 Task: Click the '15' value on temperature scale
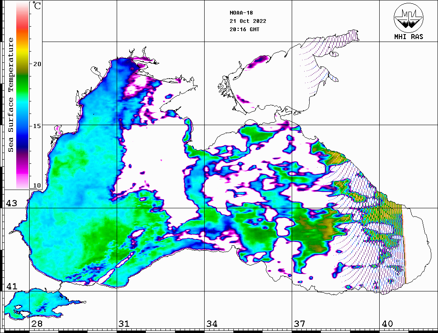coord(37,126)
